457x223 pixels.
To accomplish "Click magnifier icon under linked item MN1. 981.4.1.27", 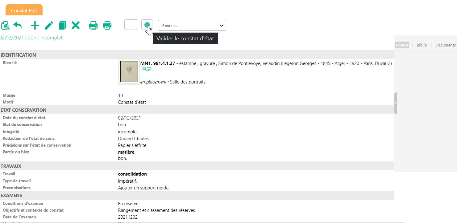I will (x=144, y=69).
